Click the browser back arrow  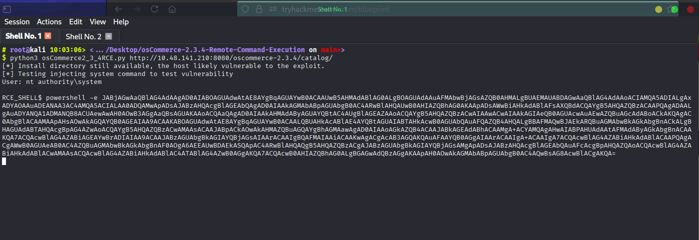click(119, 9)
